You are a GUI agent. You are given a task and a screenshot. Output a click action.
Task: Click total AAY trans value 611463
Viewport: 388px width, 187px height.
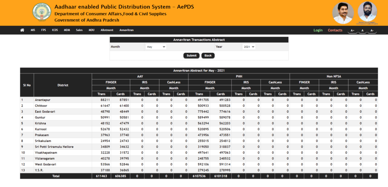pyautogui.click(x=101, y=176)
